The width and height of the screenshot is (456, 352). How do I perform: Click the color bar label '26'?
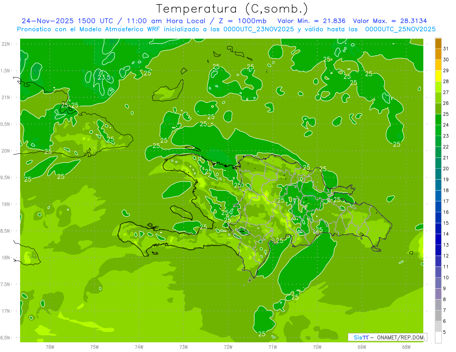point(446,103)
